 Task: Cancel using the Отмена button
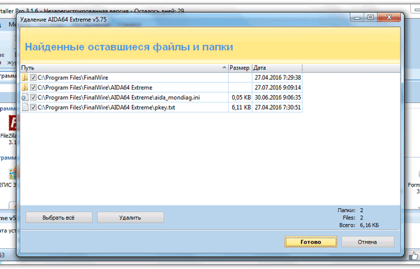click(368, 242)
